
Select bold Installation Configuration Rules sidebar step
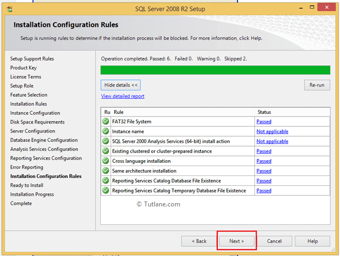pyautogui.click(x=46, y=176)
